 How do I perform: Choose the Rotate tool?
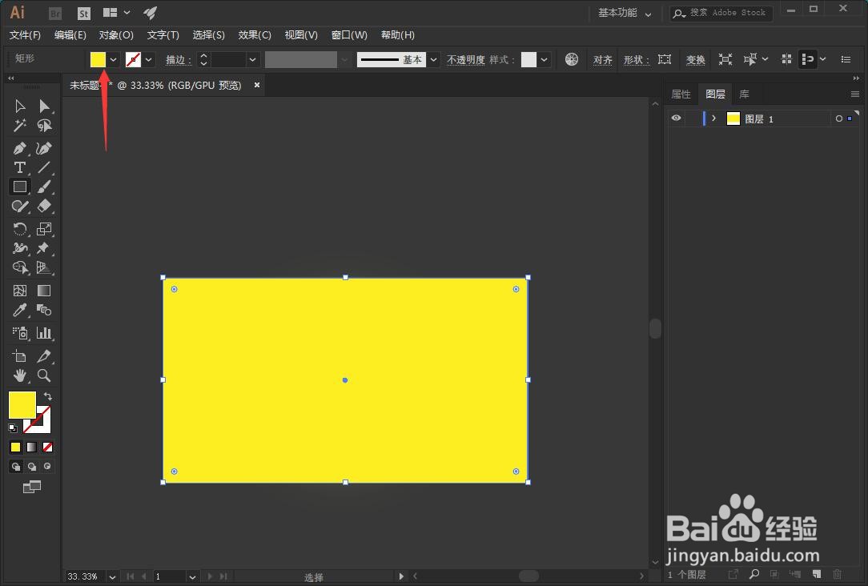[x=19, y=228]
